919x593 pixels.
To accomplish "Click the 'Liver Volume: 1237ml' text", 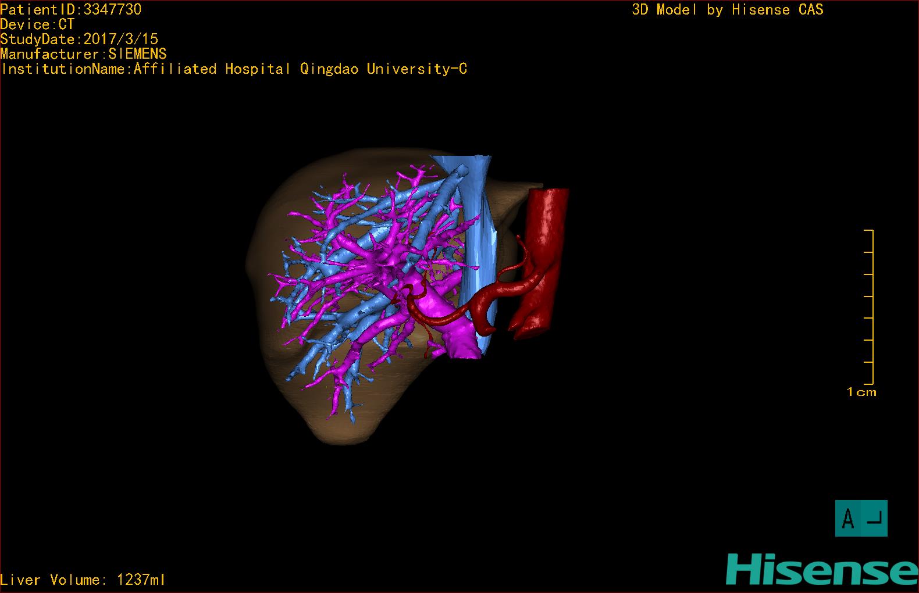I will tap(83, 580).
